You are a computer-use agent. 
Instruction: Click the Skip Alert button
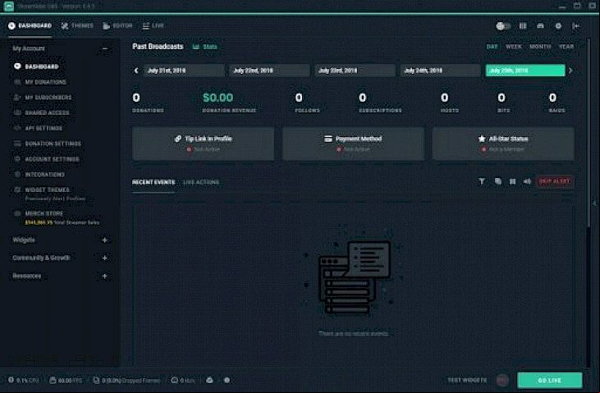pyautogui.click(x=555, y=181)
